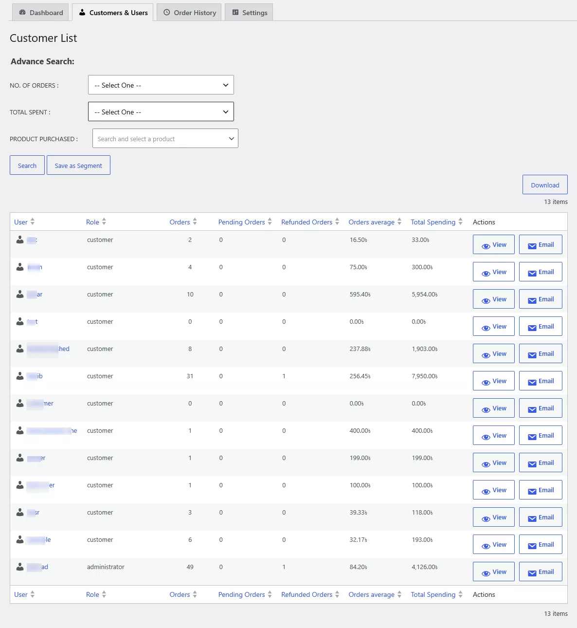Click user icon for 'ar' customer row

[x=20, y=294]
